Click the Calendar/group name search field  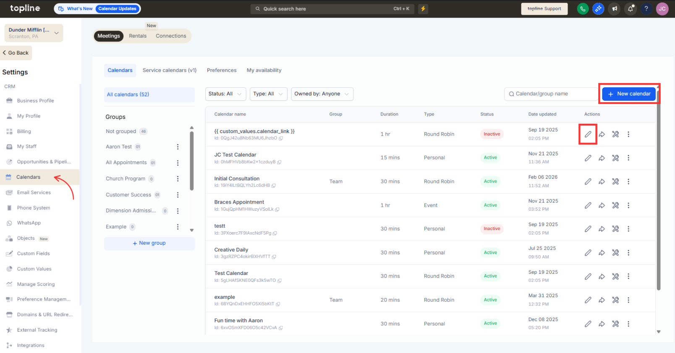(552, 94)
